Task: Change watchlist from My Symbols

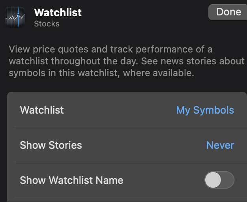Action: 205,110
